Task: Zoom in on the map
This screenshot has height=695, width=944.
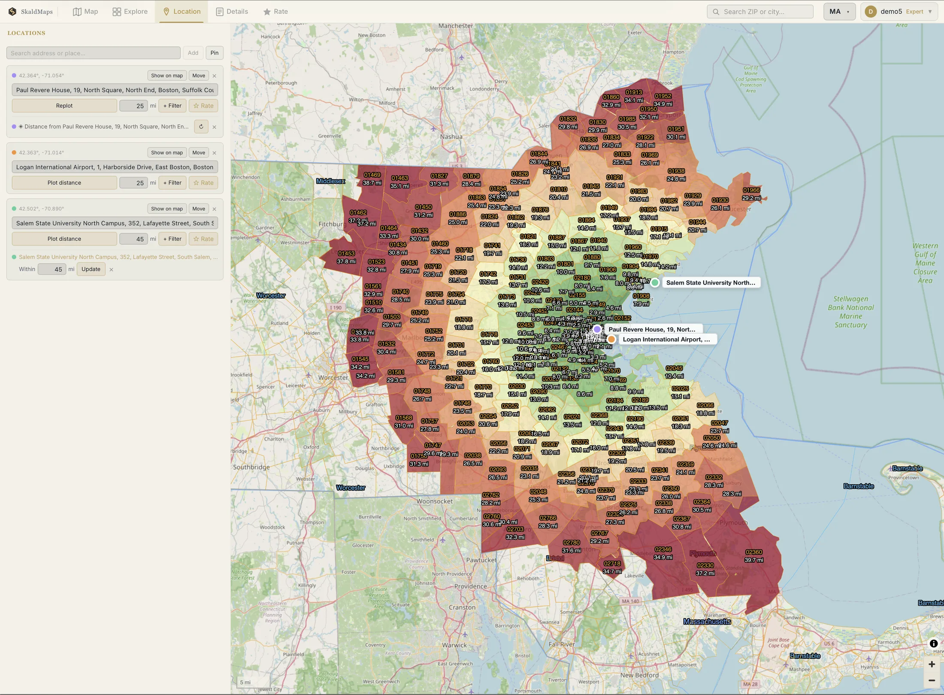Action: click(x=932, y=664)
